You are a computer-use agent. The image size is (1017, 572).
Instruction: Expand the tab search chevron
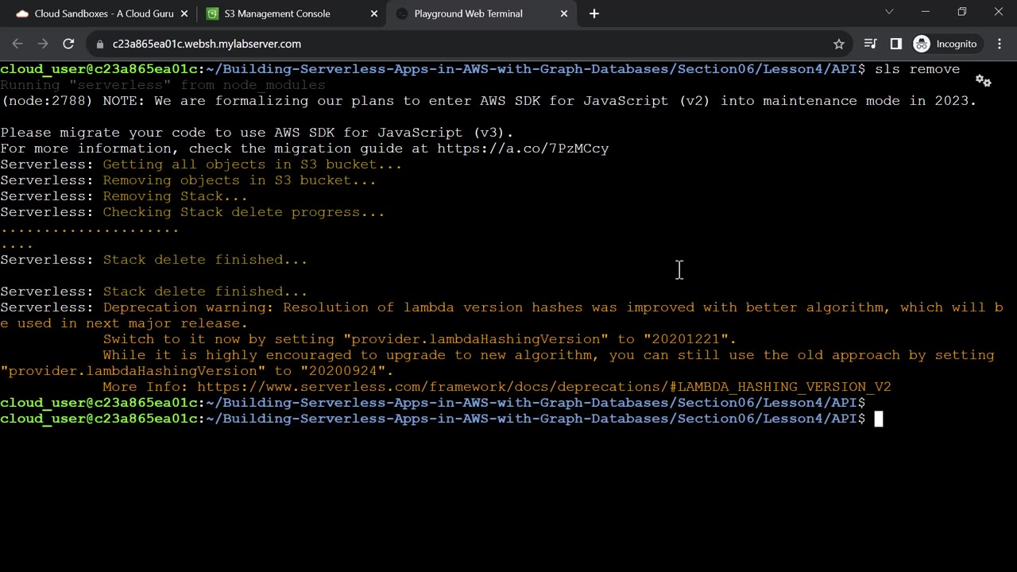pos(889,12)
